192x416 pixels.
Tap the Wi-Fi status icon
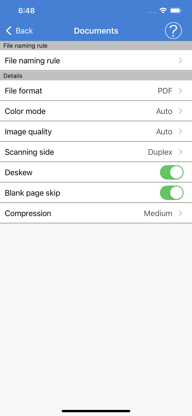[x=163, y=10]
